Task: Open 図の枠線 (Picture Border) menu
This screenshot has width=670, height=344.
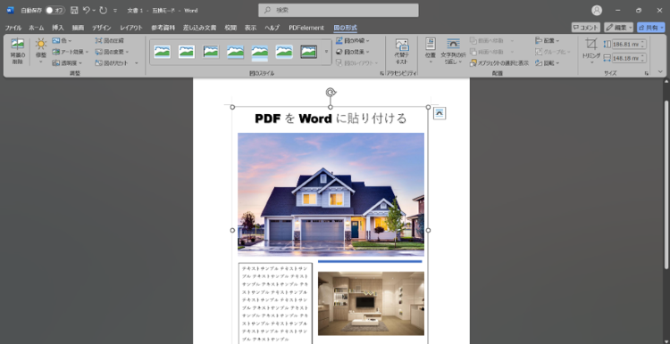Action: pyautogui.click(x=353, y=40)
